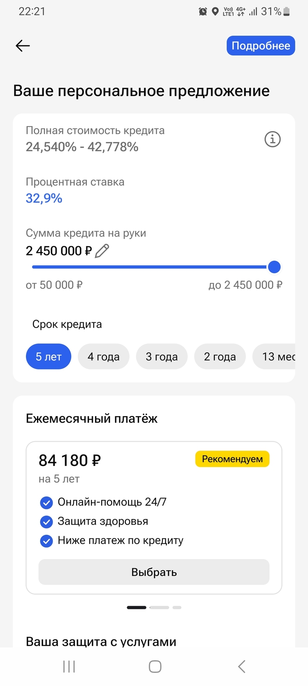Select the 5 лет loan term option

pyautogui.click(x=48, y=356)
